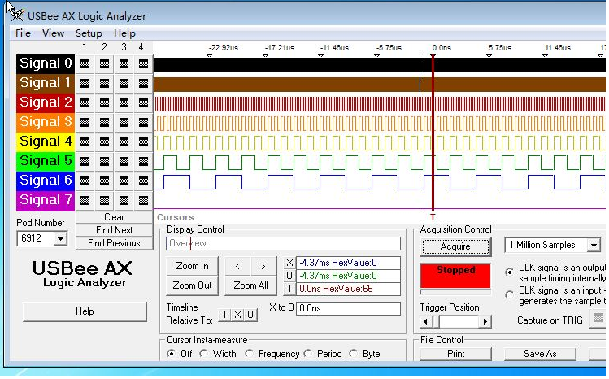Choose CLK signal is an input option
609x379 pixels.
click(x=510, y=294)
